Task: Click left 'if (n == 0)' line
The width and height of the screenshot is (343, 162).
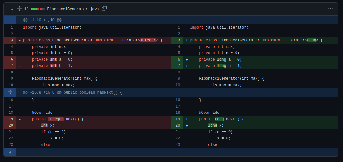Action: [x=53, y=132]
